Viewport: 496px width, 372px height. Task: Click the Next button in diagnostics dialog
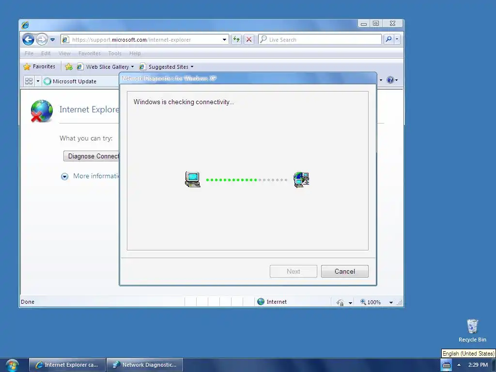[x=293, y=271]
